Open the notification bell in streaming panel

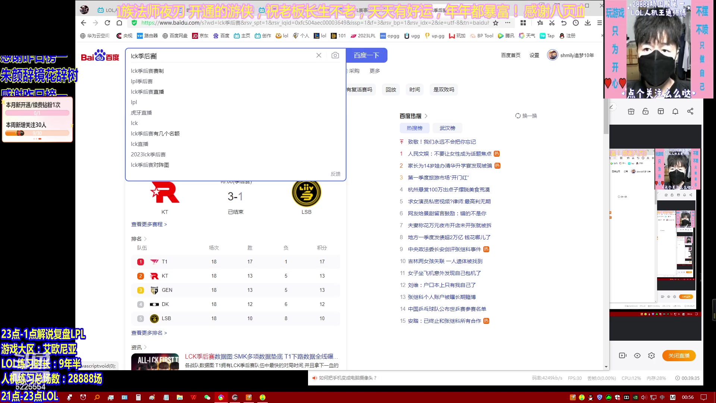(x=675, y=111)
